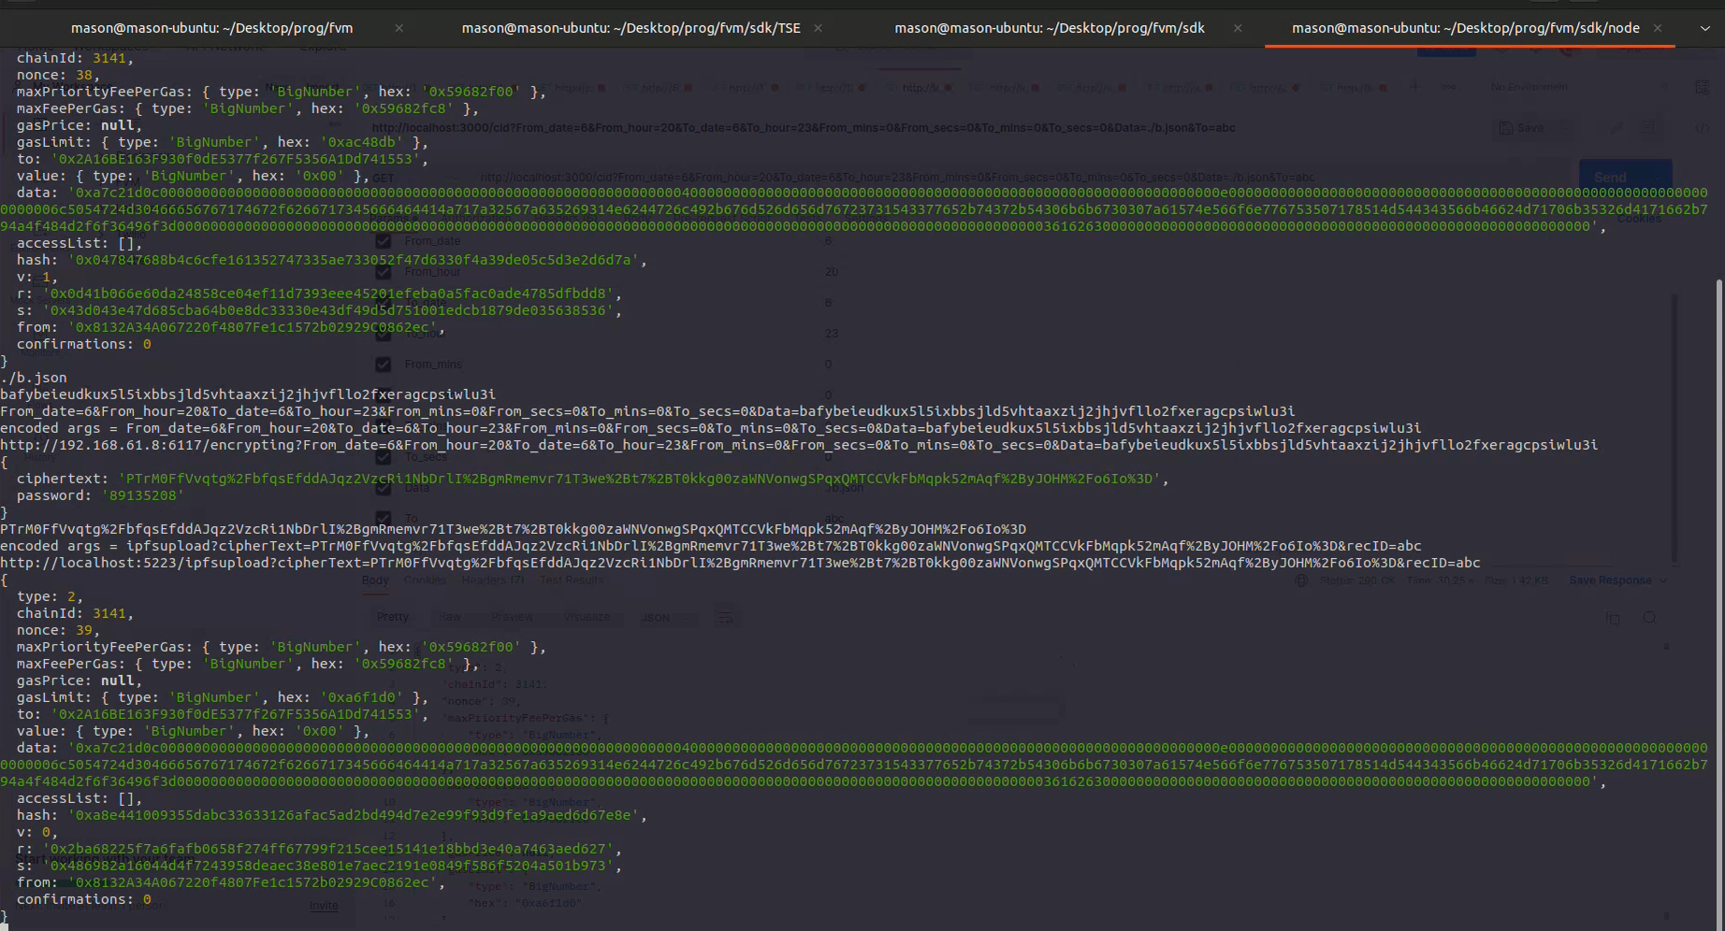Image resolution: width=1725 pixels, height=931 pixels.
Task: Click the 'nonce: 39' terminal line
Action: [58, 630]
